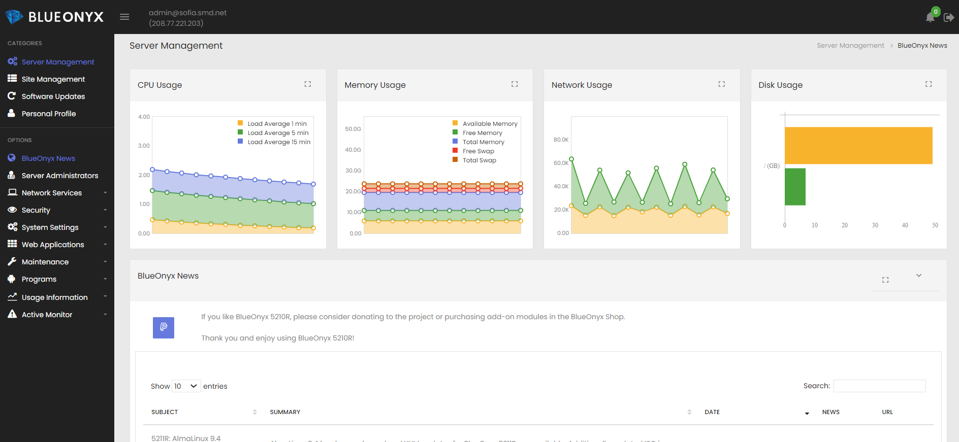Open Server Management category
Viewport: 959px width, 442px height.
(58, 62)
